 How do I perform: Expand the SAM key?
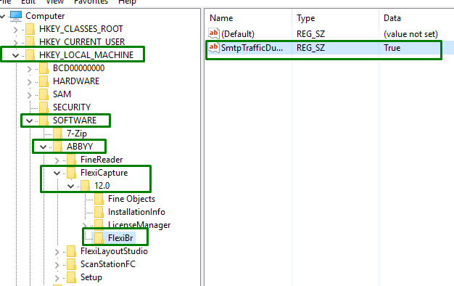tap(29, 95)
